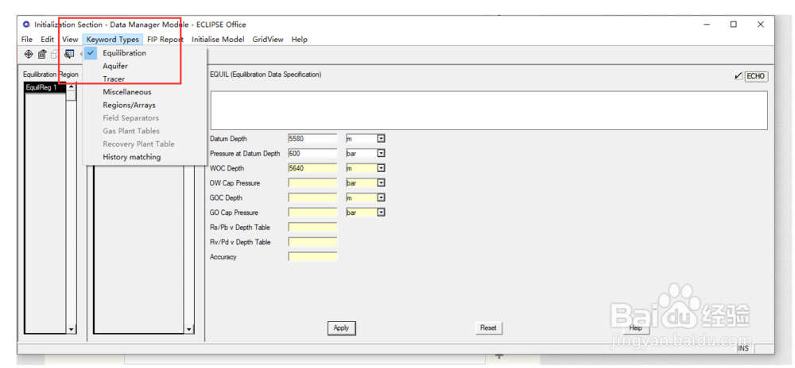Select History matching menu entry
This screenshot has height=368, width=795.
click(x=131, y=157)
